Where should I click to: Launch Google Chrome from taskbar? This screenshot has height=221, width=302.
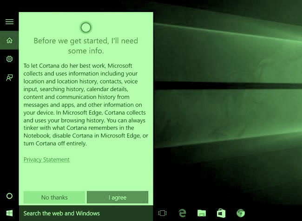pyautogui.click(x=241, y=213)
